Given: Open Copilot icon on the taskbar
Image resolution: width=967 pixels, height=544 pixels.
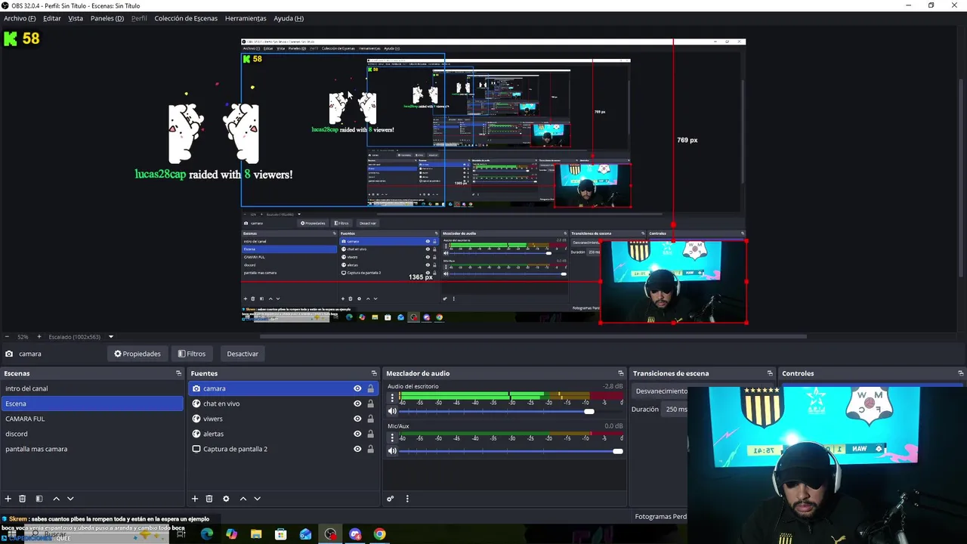Looking at the screenshot, I should pyautogui.click(x=231, y=534).
